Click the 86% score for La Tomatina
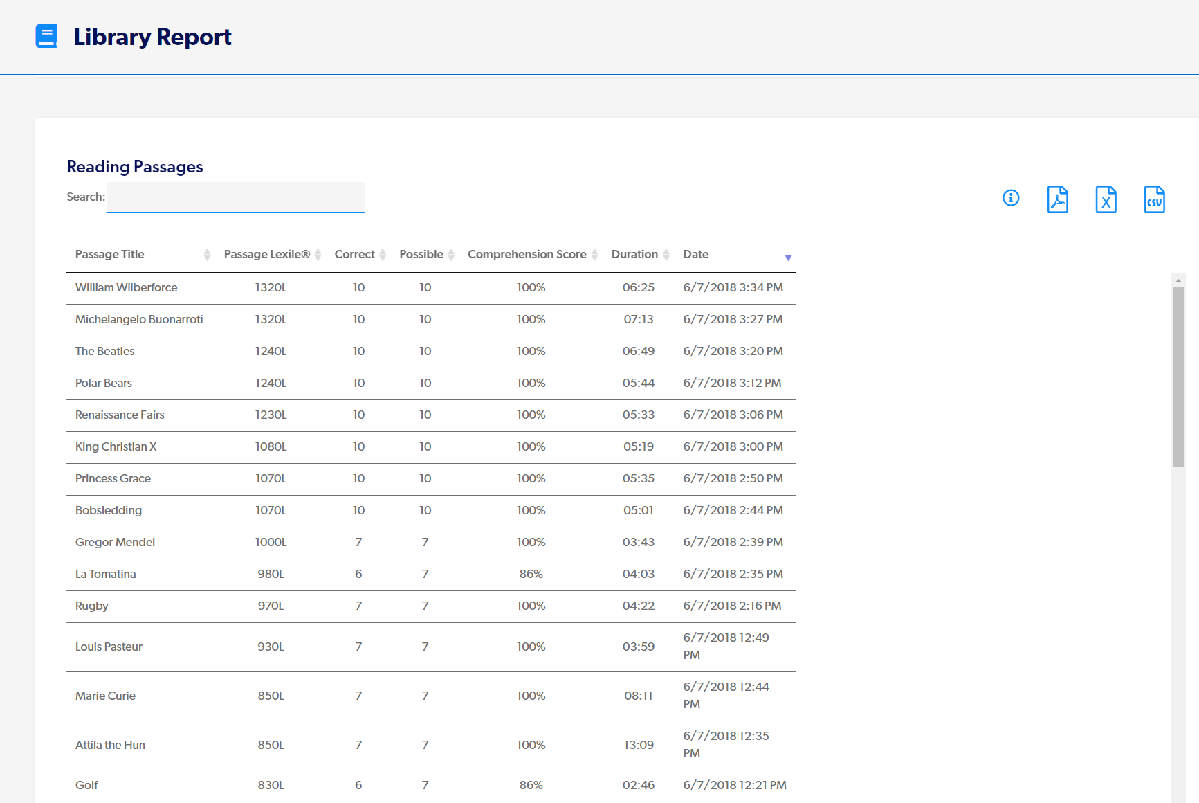 (x=531, y=574)
